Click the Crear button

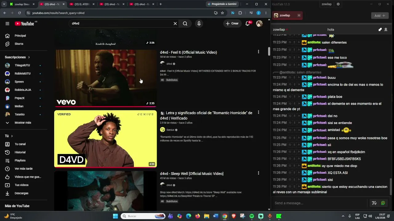(232, 24)
